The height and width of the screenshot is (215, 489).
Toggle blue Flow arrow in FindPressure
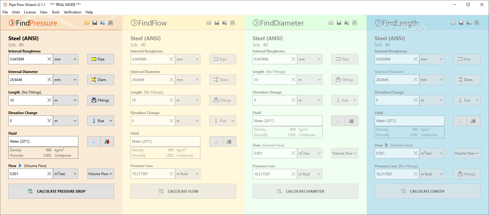20,166
